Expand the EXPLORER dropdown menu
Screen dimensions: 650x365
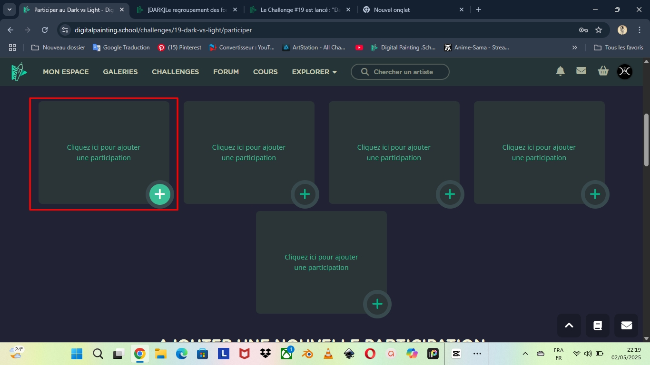[314, 72]
